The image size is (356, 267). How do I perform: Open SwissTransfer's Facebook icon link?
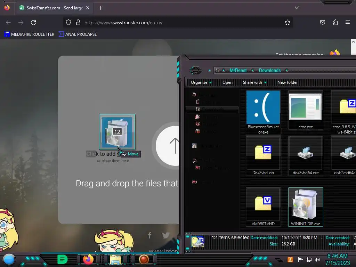(x=149, y=235)
